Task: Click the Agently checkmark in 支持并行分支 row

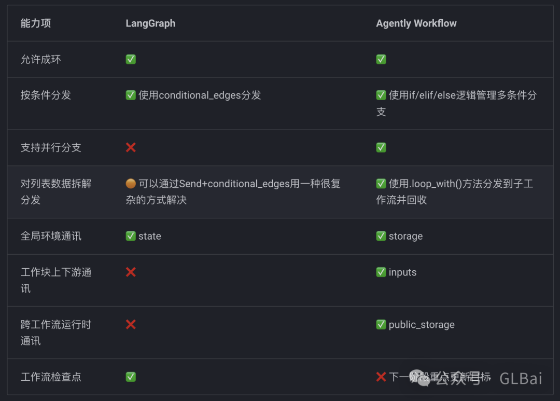Action: point(381,148)
